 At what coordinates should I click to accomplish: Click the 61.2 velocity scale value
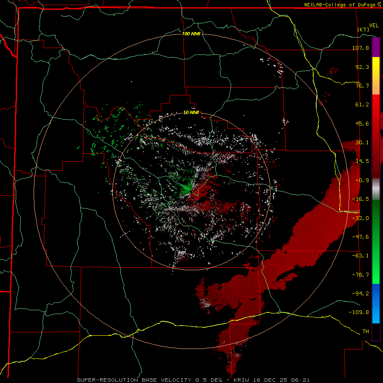point(362,105)
